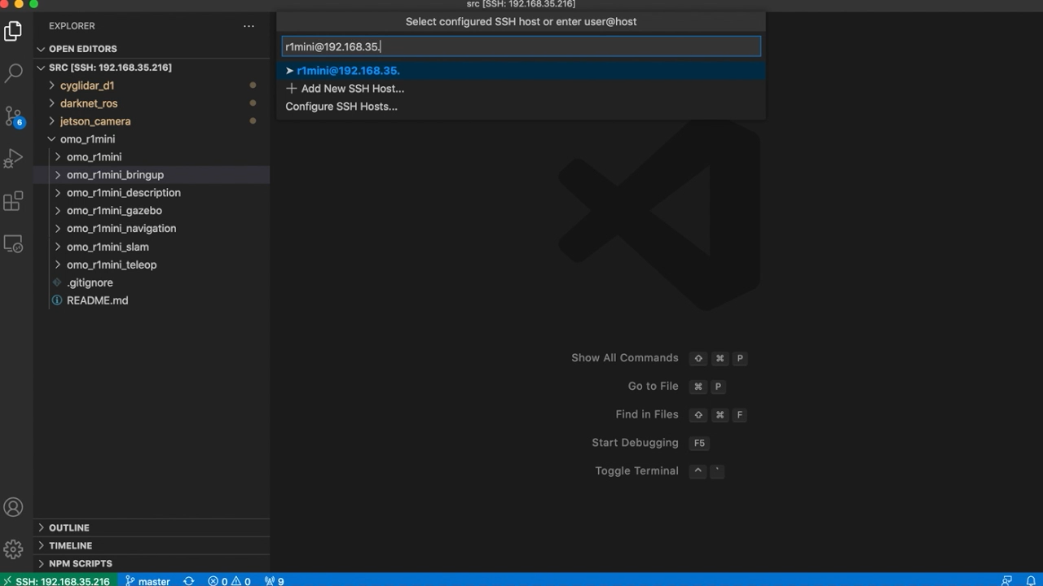Screen dimensions: 1043x586
Task: Click the plus icon for Add New SSH Host
Action: click(x=291, y=88)
